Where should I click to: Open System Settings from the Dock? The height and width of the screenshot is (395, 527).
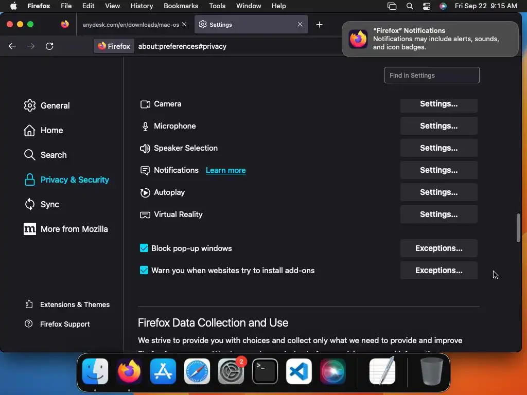click(231, 371)
